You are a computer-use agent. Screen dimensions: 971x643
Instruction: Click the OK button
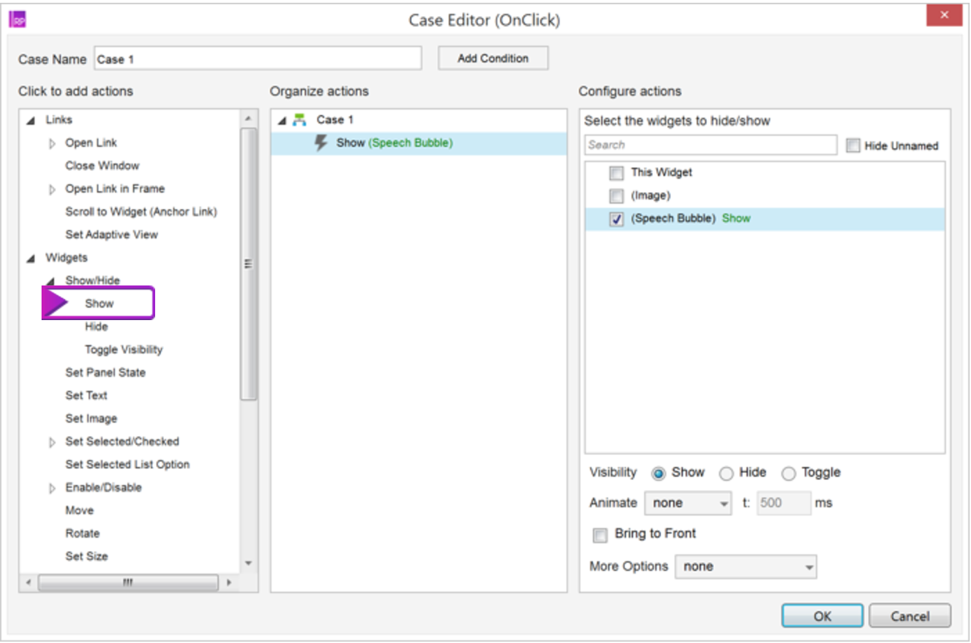coord(822,616)
